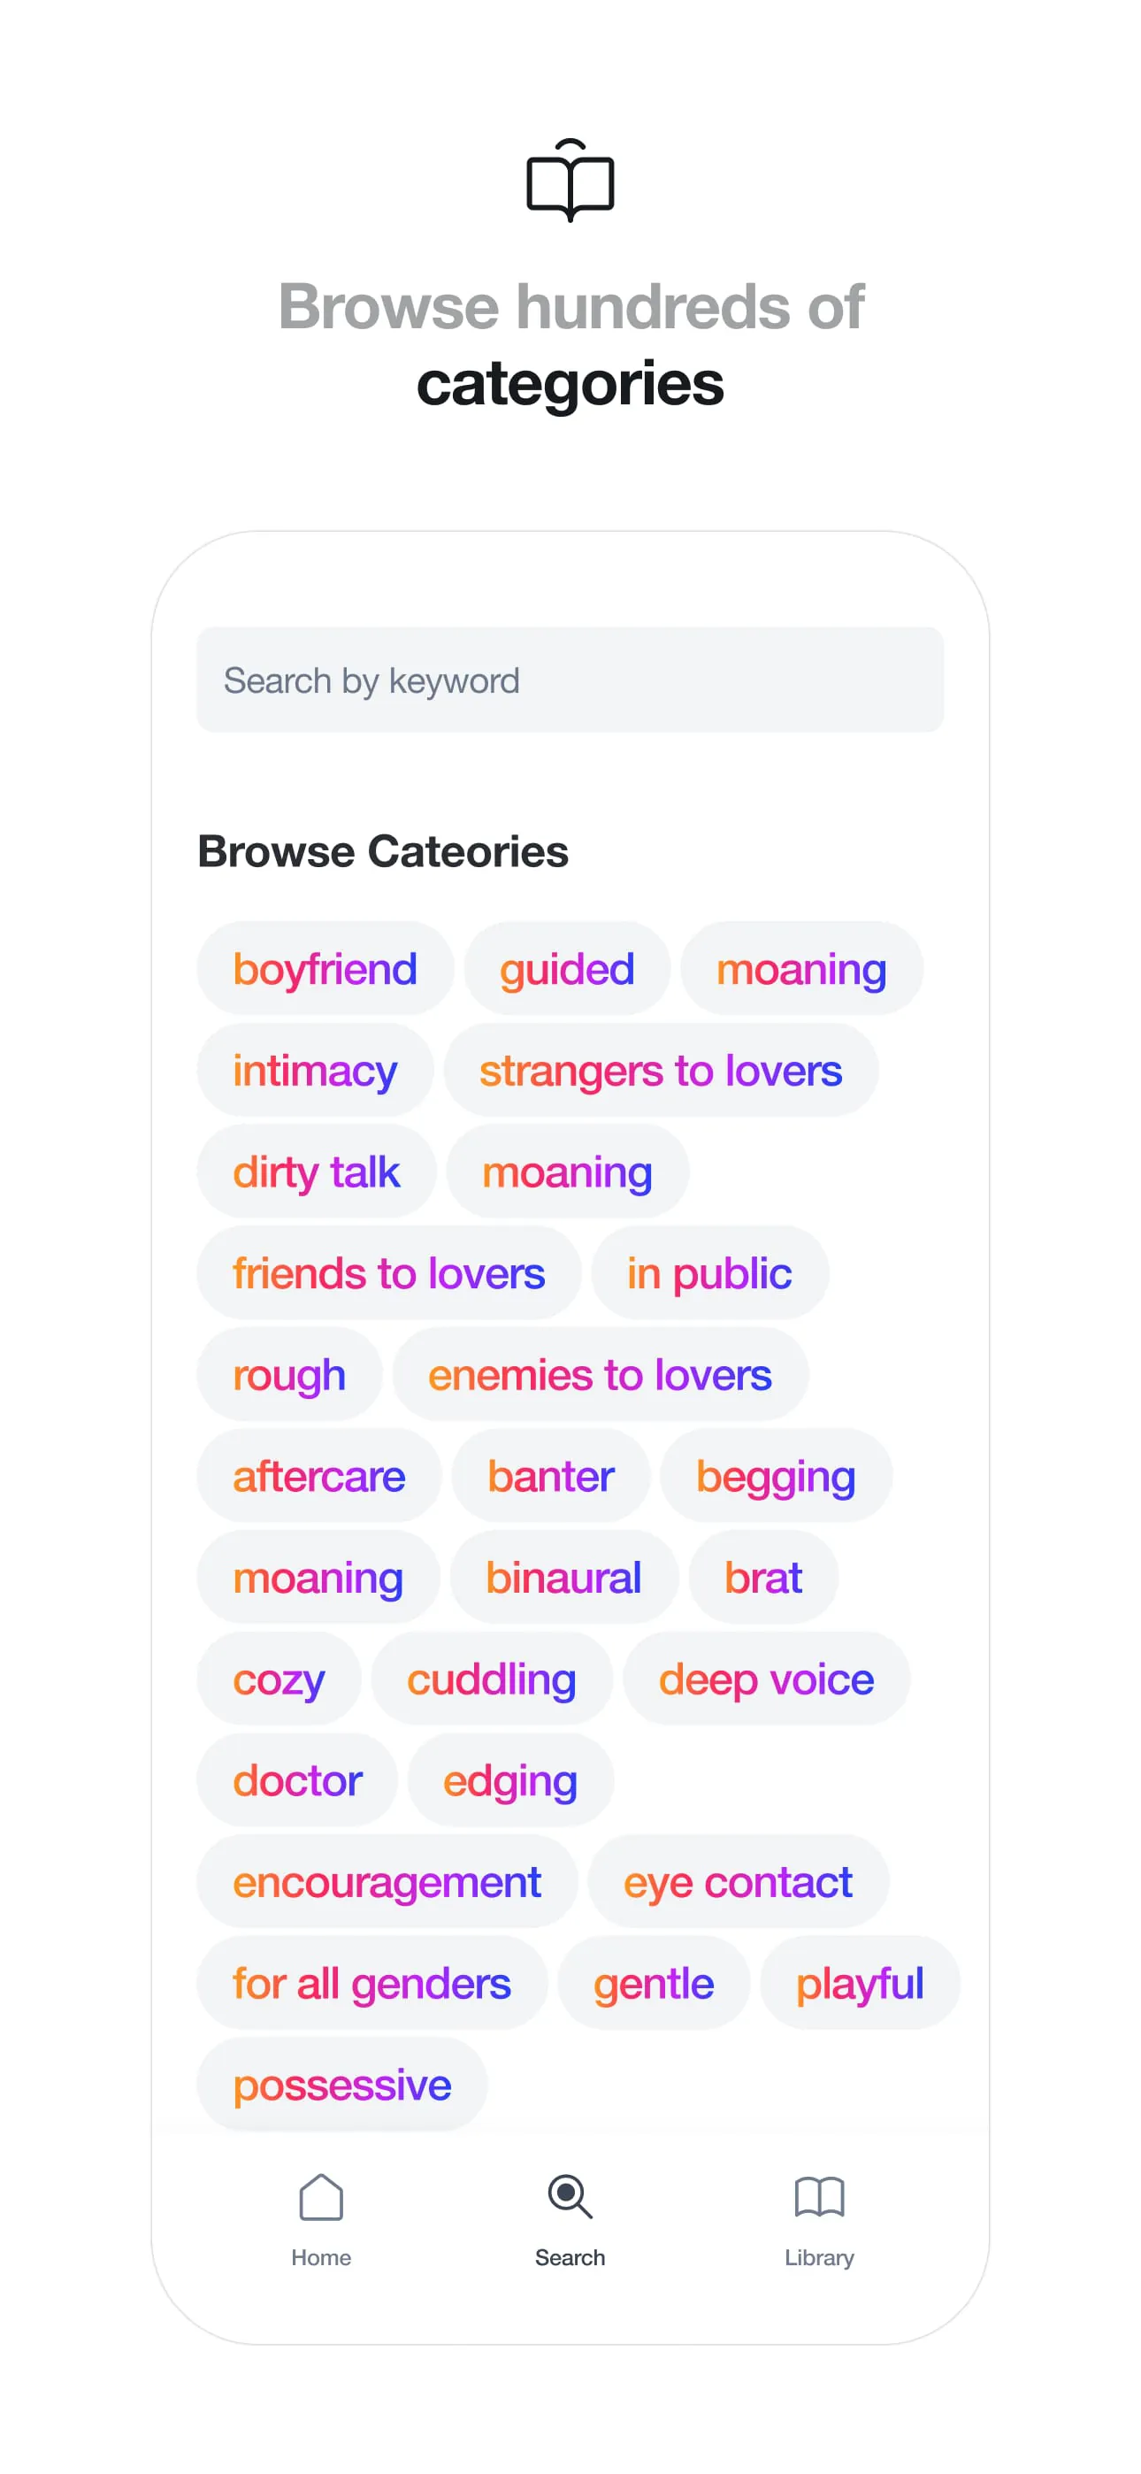1141x2474 pixels.
Task: Tap the strangers to lovers tag
Action: point(661,1071)
